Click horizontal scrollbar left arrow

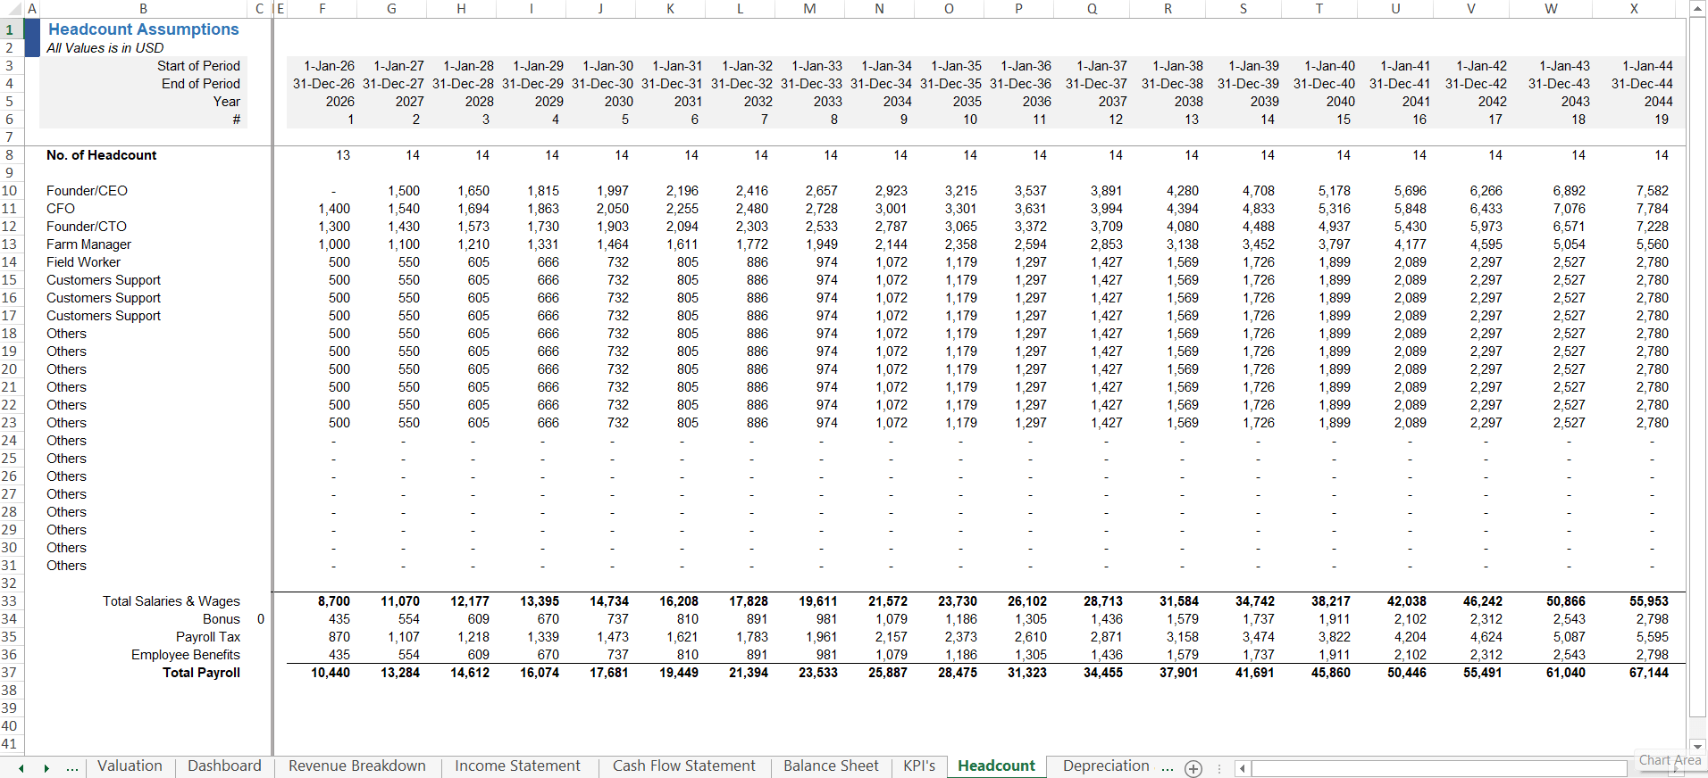click(1242, 768)
